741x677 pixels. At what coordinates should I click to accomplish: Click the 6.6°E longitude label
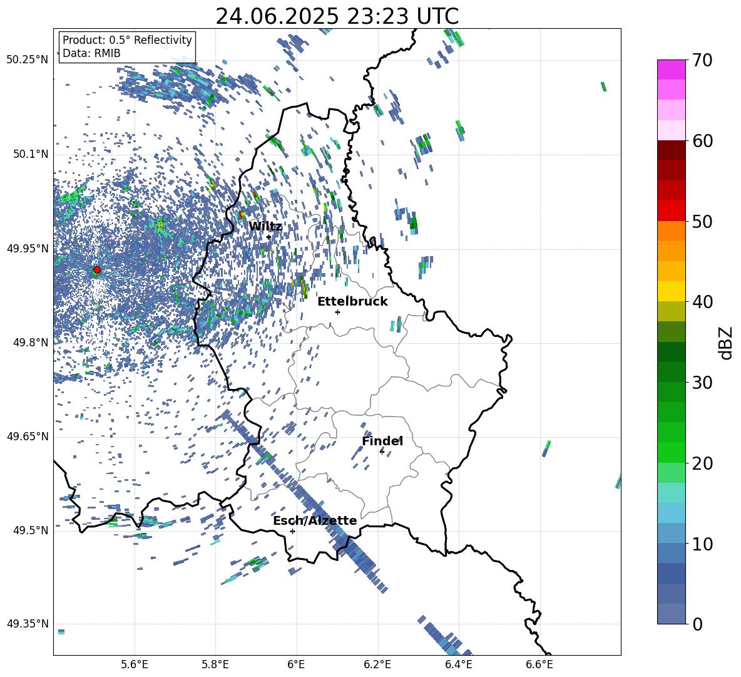pyautogui.click(x=539, y=664)
